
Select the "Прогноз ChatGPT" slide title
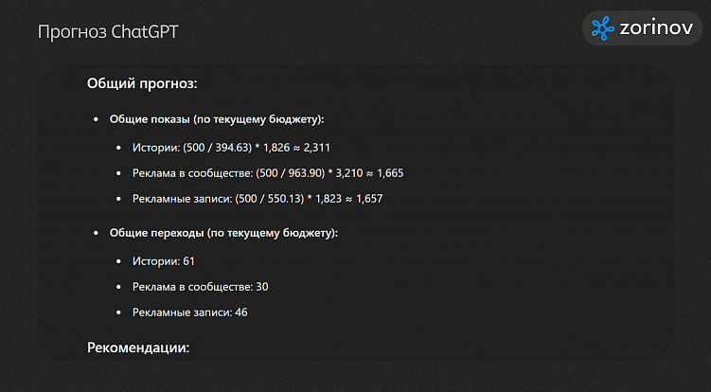point(108,32)
